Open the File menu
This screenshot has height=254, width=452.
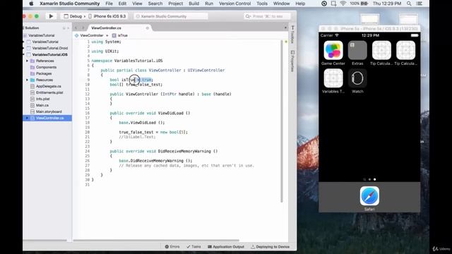tap(109, 4)
